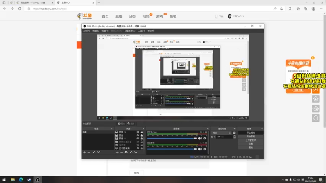This screenshot has height=183, width=326.
Task: Increase the transition duration stepper
Action: (235, 136)
